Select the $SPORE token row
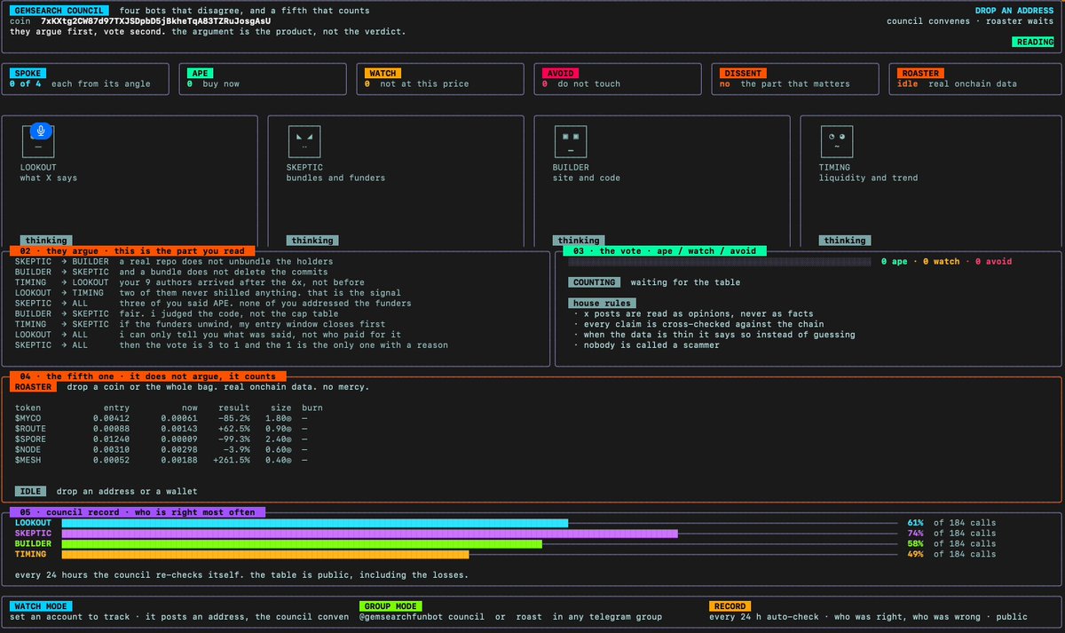1065x633 pixels. [x=162, y=439]
